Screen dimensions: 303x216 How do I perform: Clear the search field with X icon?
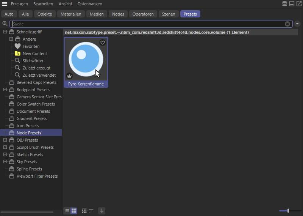(x=287, y=24)
